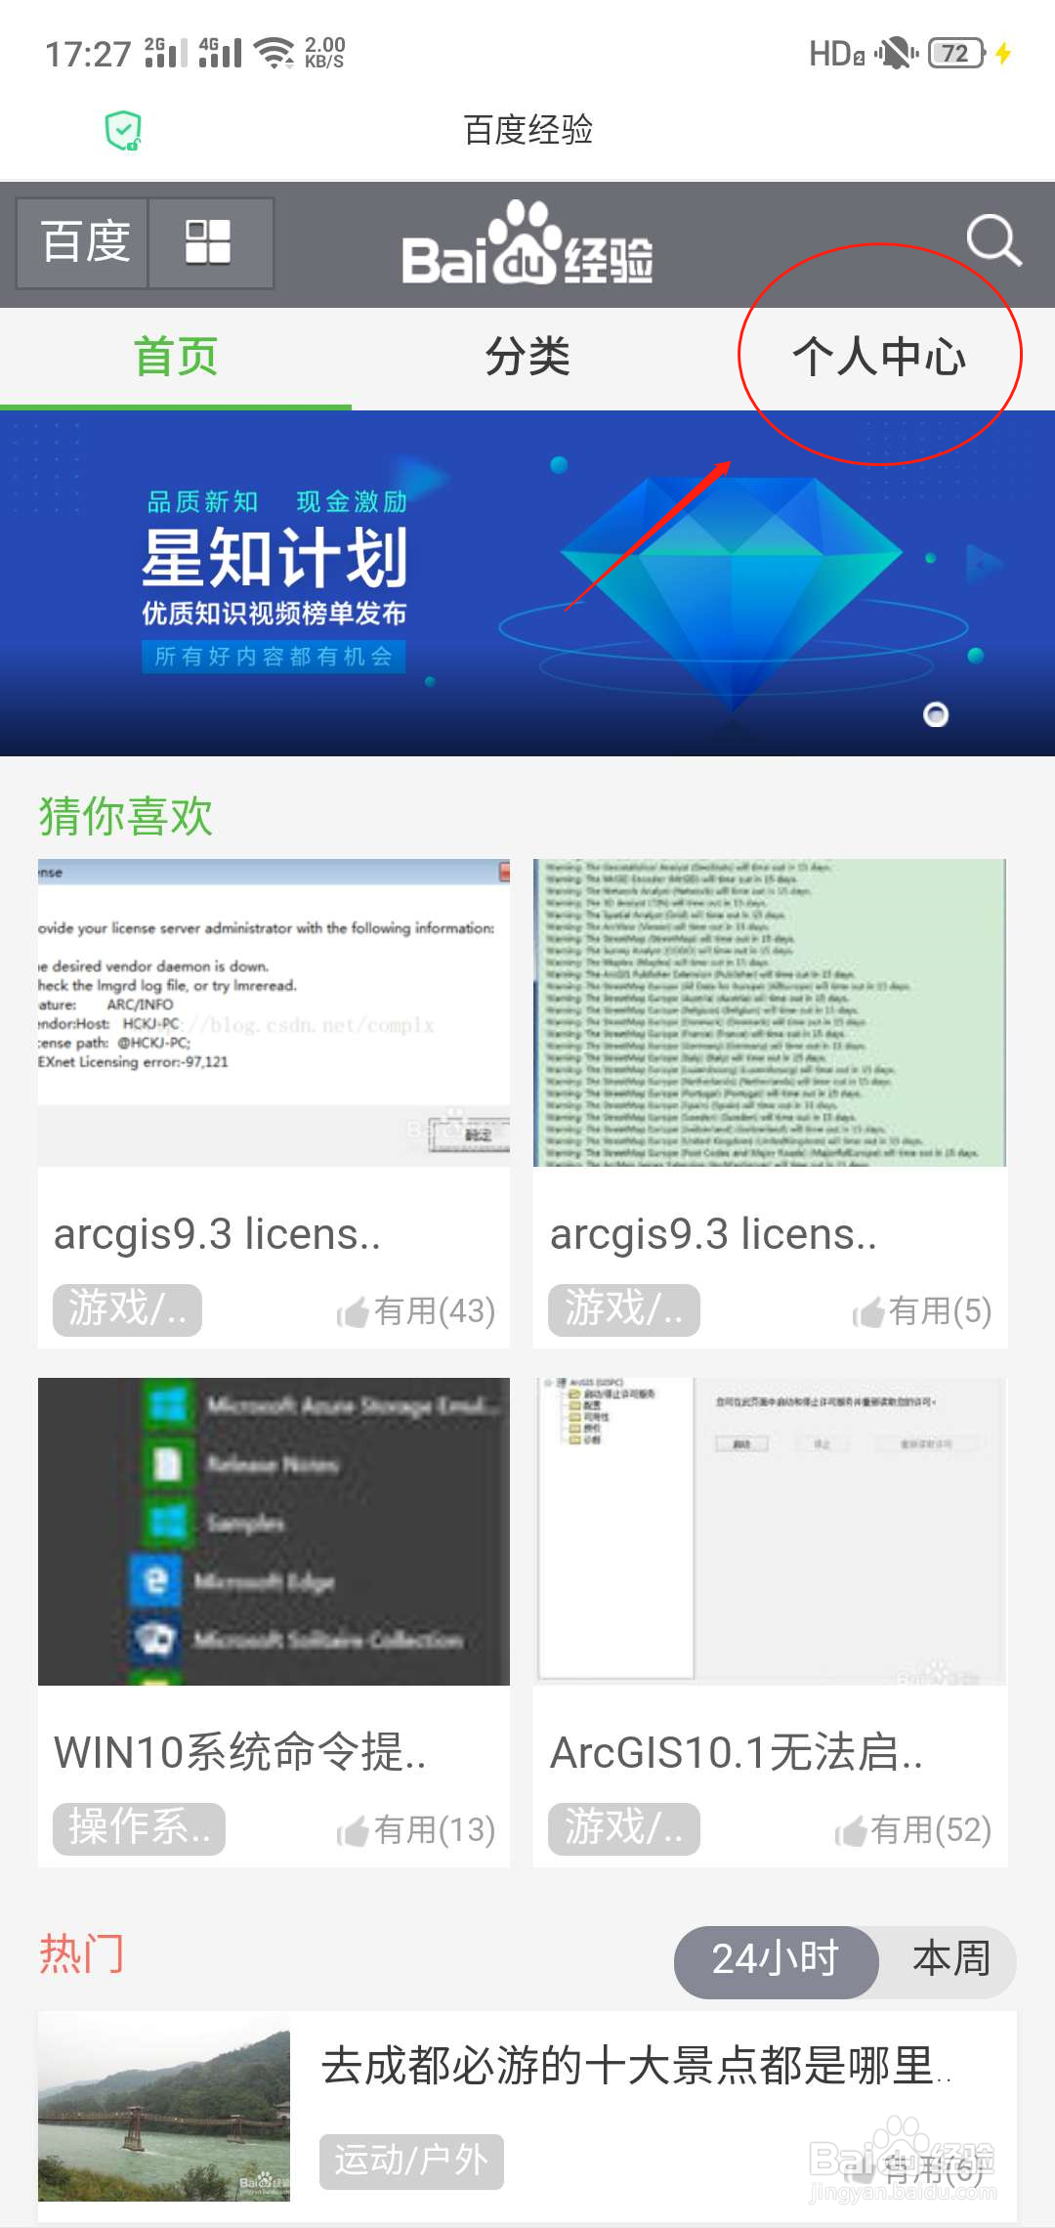This screenshot has width=1055, height=2228.
Task: Open the green warning list thumbnail
Action: [770, 1012]
